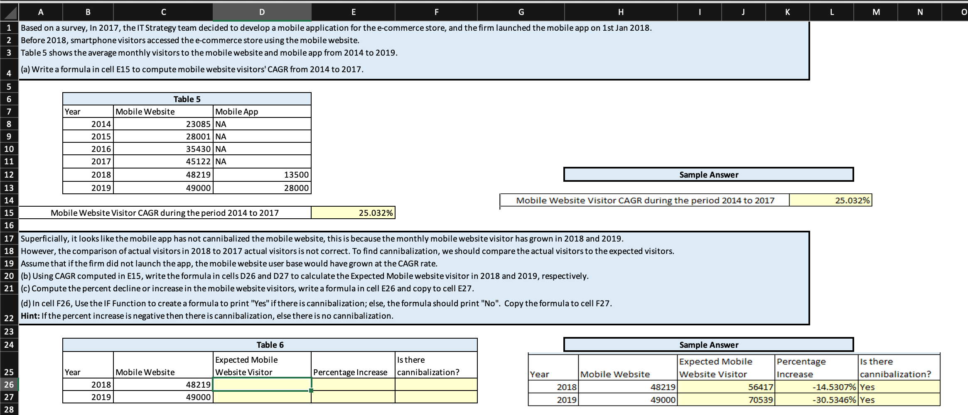Click cell E15 showing 25.032%
Viewport: 968px width, 415px height.
point(353,213)
